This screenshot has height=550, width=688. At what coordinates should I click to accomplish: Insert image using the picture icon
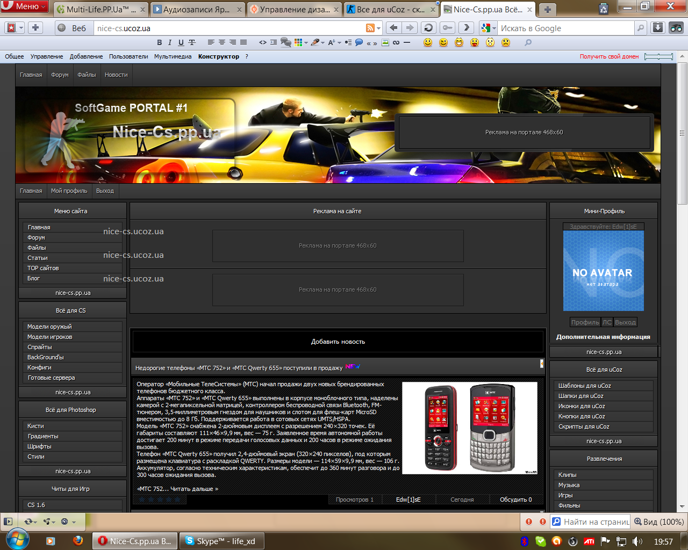[x=385, y=42]
